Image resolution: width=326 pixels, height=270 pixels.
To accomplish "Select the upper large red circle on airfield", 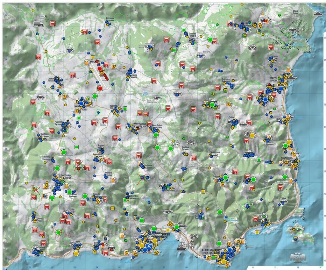I will (x=100, y=69).
